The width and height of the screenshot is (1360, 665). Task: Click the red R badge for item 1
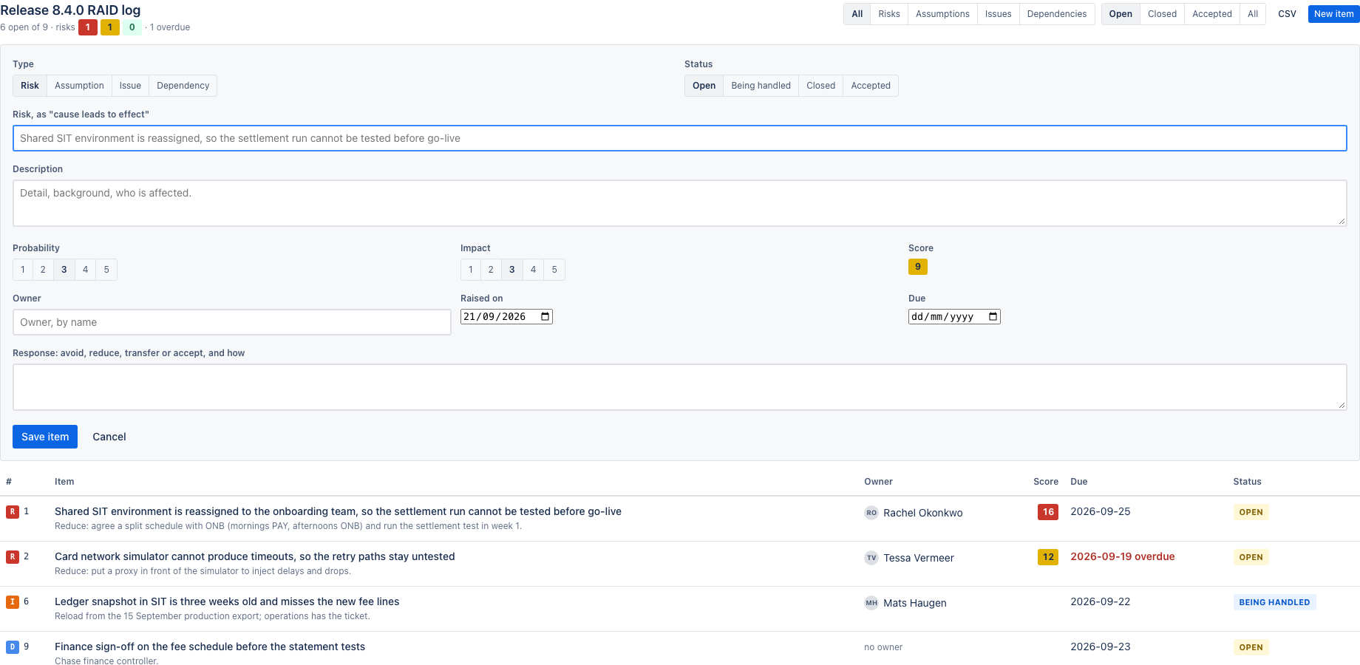coord(13,512)
